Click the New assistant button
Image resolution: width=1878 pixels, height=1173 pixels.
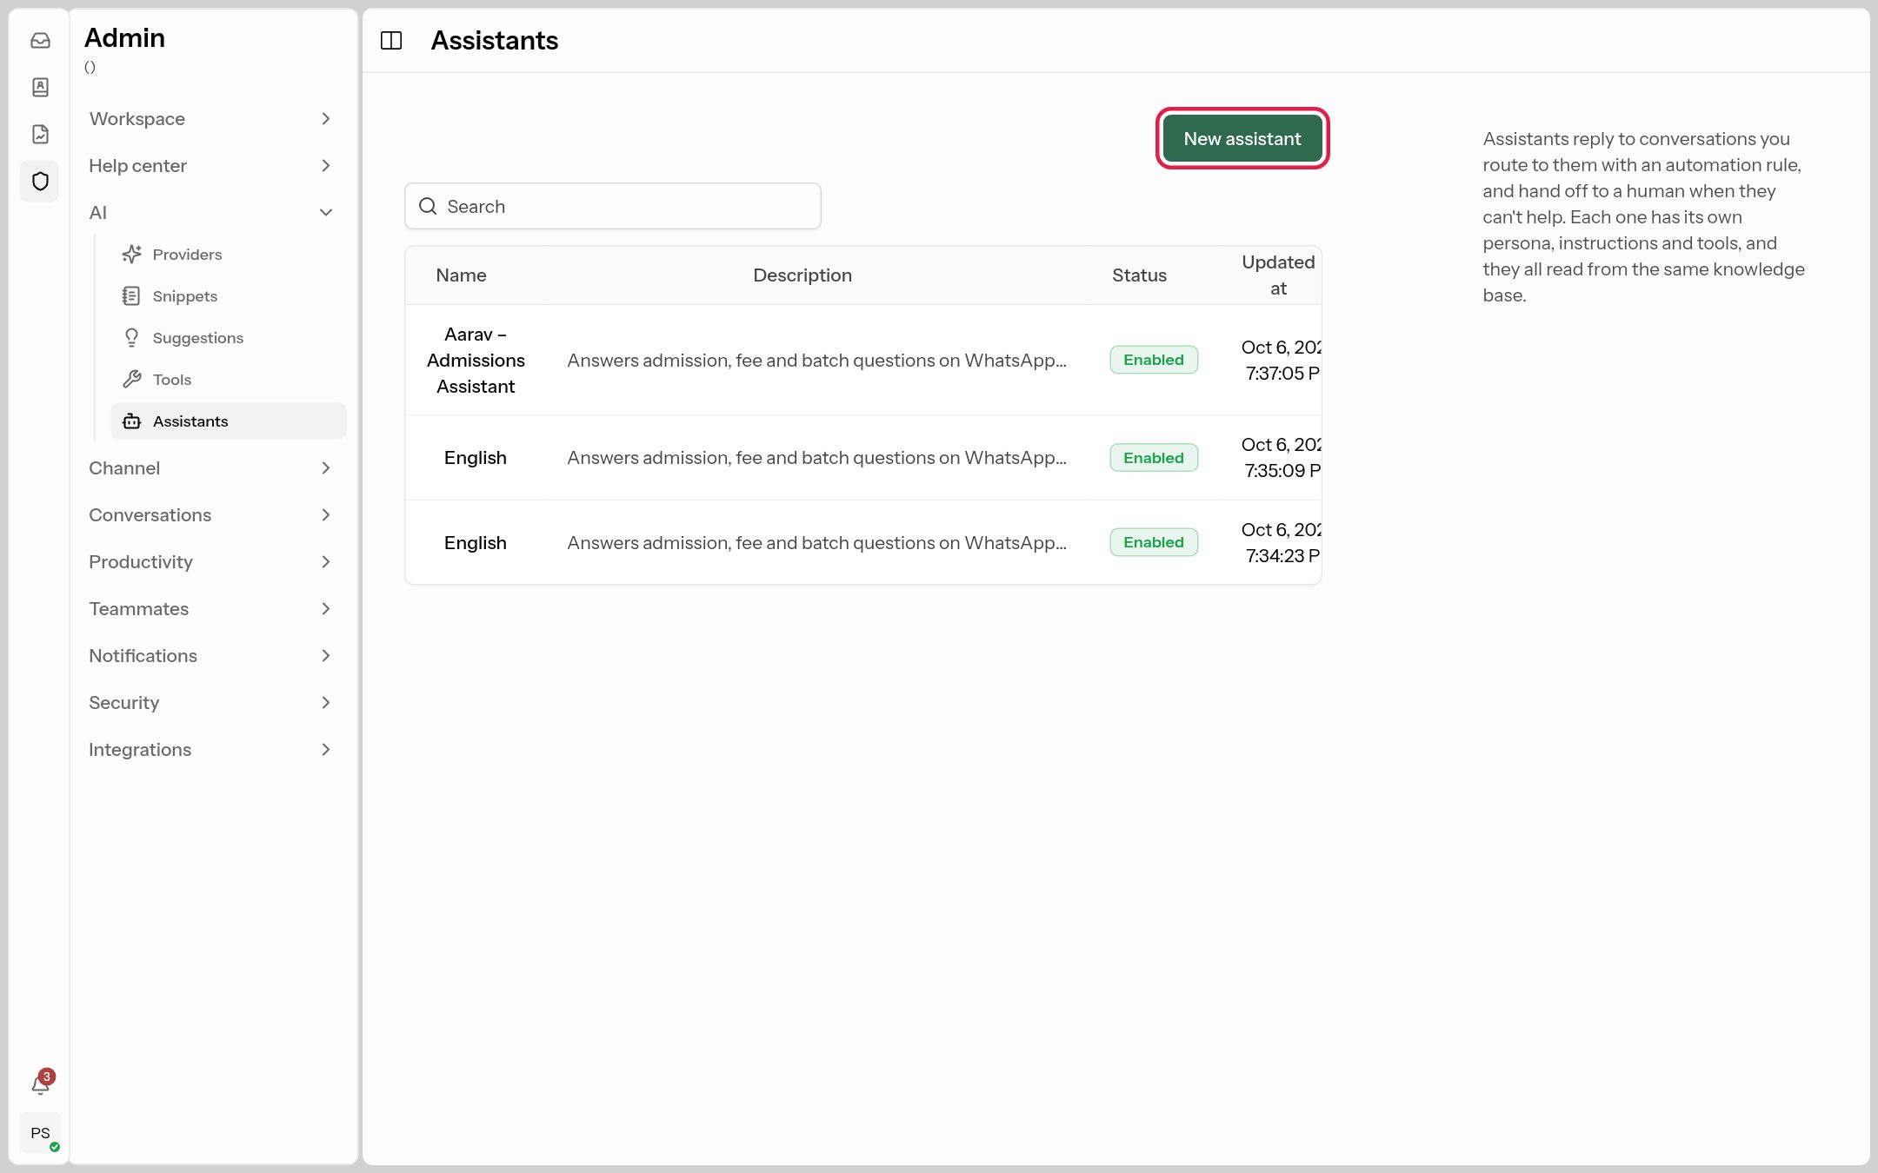pos(1242,138)
